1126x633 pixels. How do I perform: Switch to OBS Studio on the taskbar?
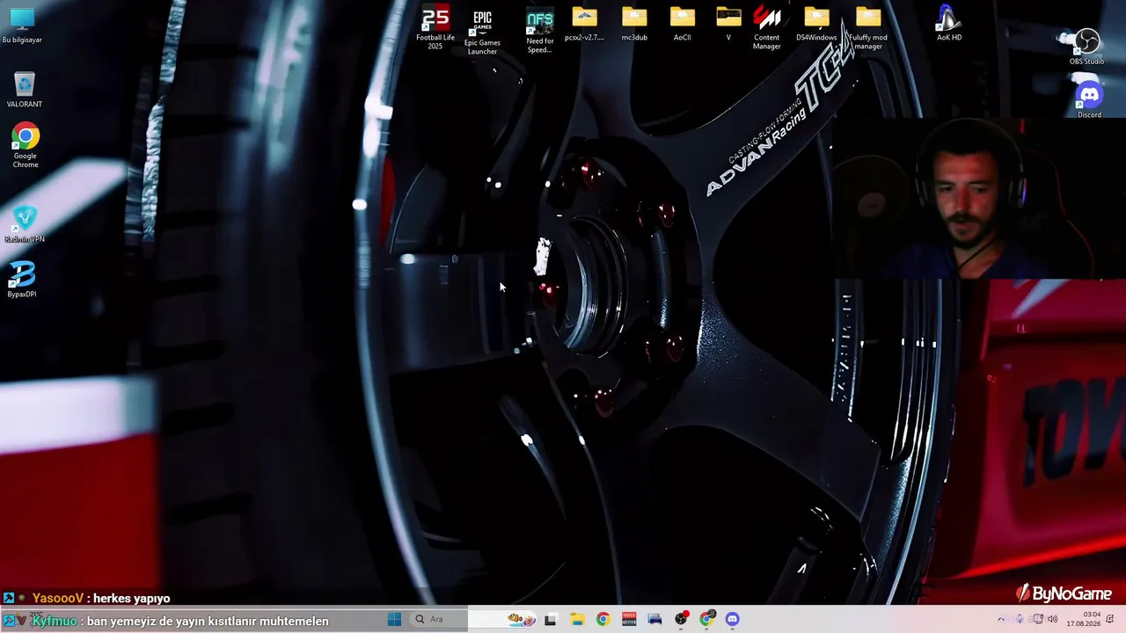click(681, 619)
